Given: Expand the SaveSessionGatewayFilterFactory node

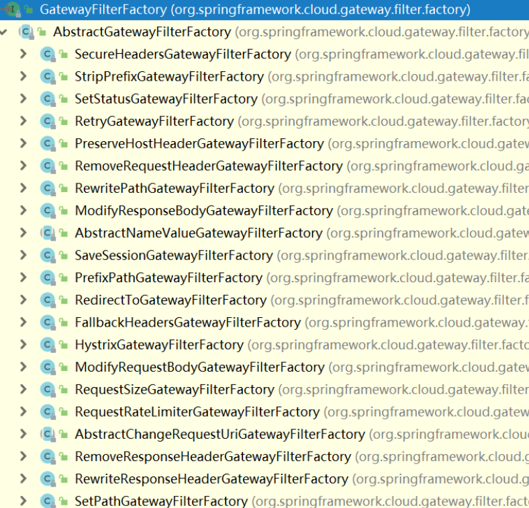Looking at the screenshot, I should [x=23, y=255].
